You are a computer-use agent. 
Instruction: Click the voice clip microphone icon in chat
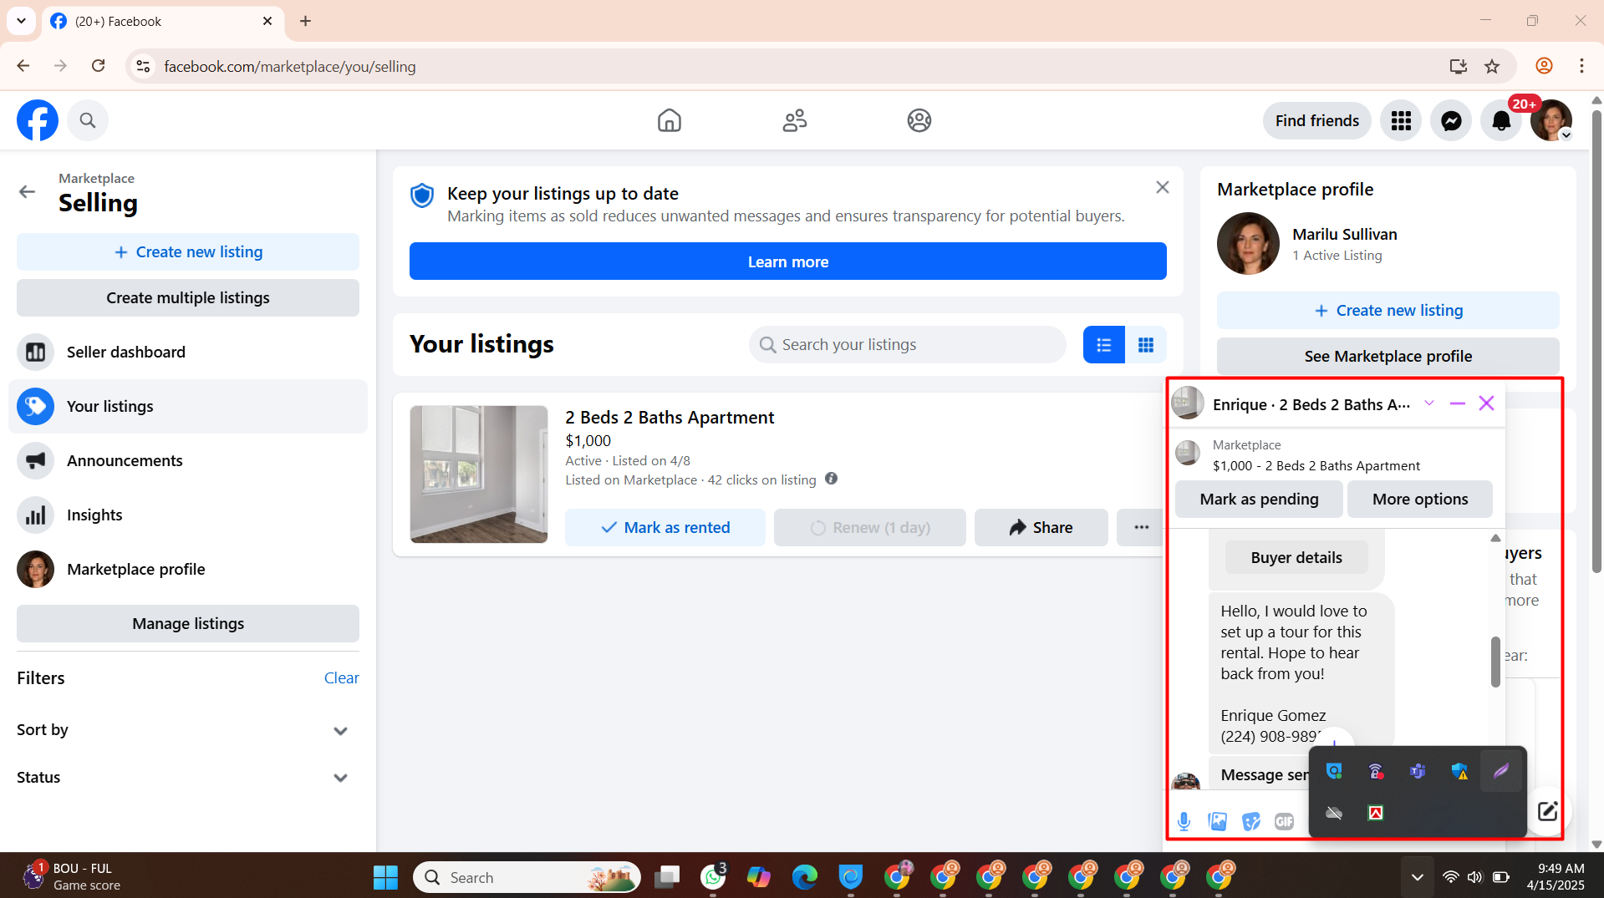point(1184,821)
